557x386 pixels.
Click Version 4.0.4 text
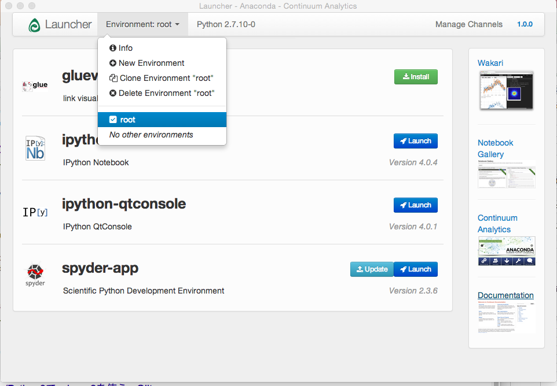[x=413, y=163]
